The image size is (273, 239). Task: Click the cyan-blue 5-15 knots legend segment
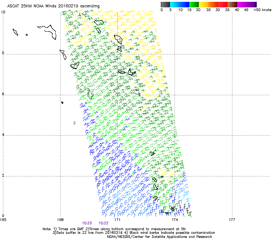(x=180, y=4)
